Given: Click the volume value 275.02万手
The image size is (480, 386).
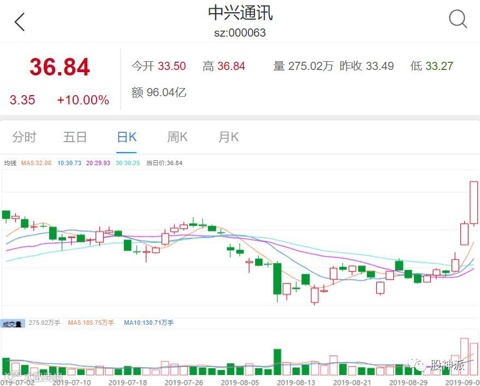Looking at the screenshot, I should click(x=44, y=323).
